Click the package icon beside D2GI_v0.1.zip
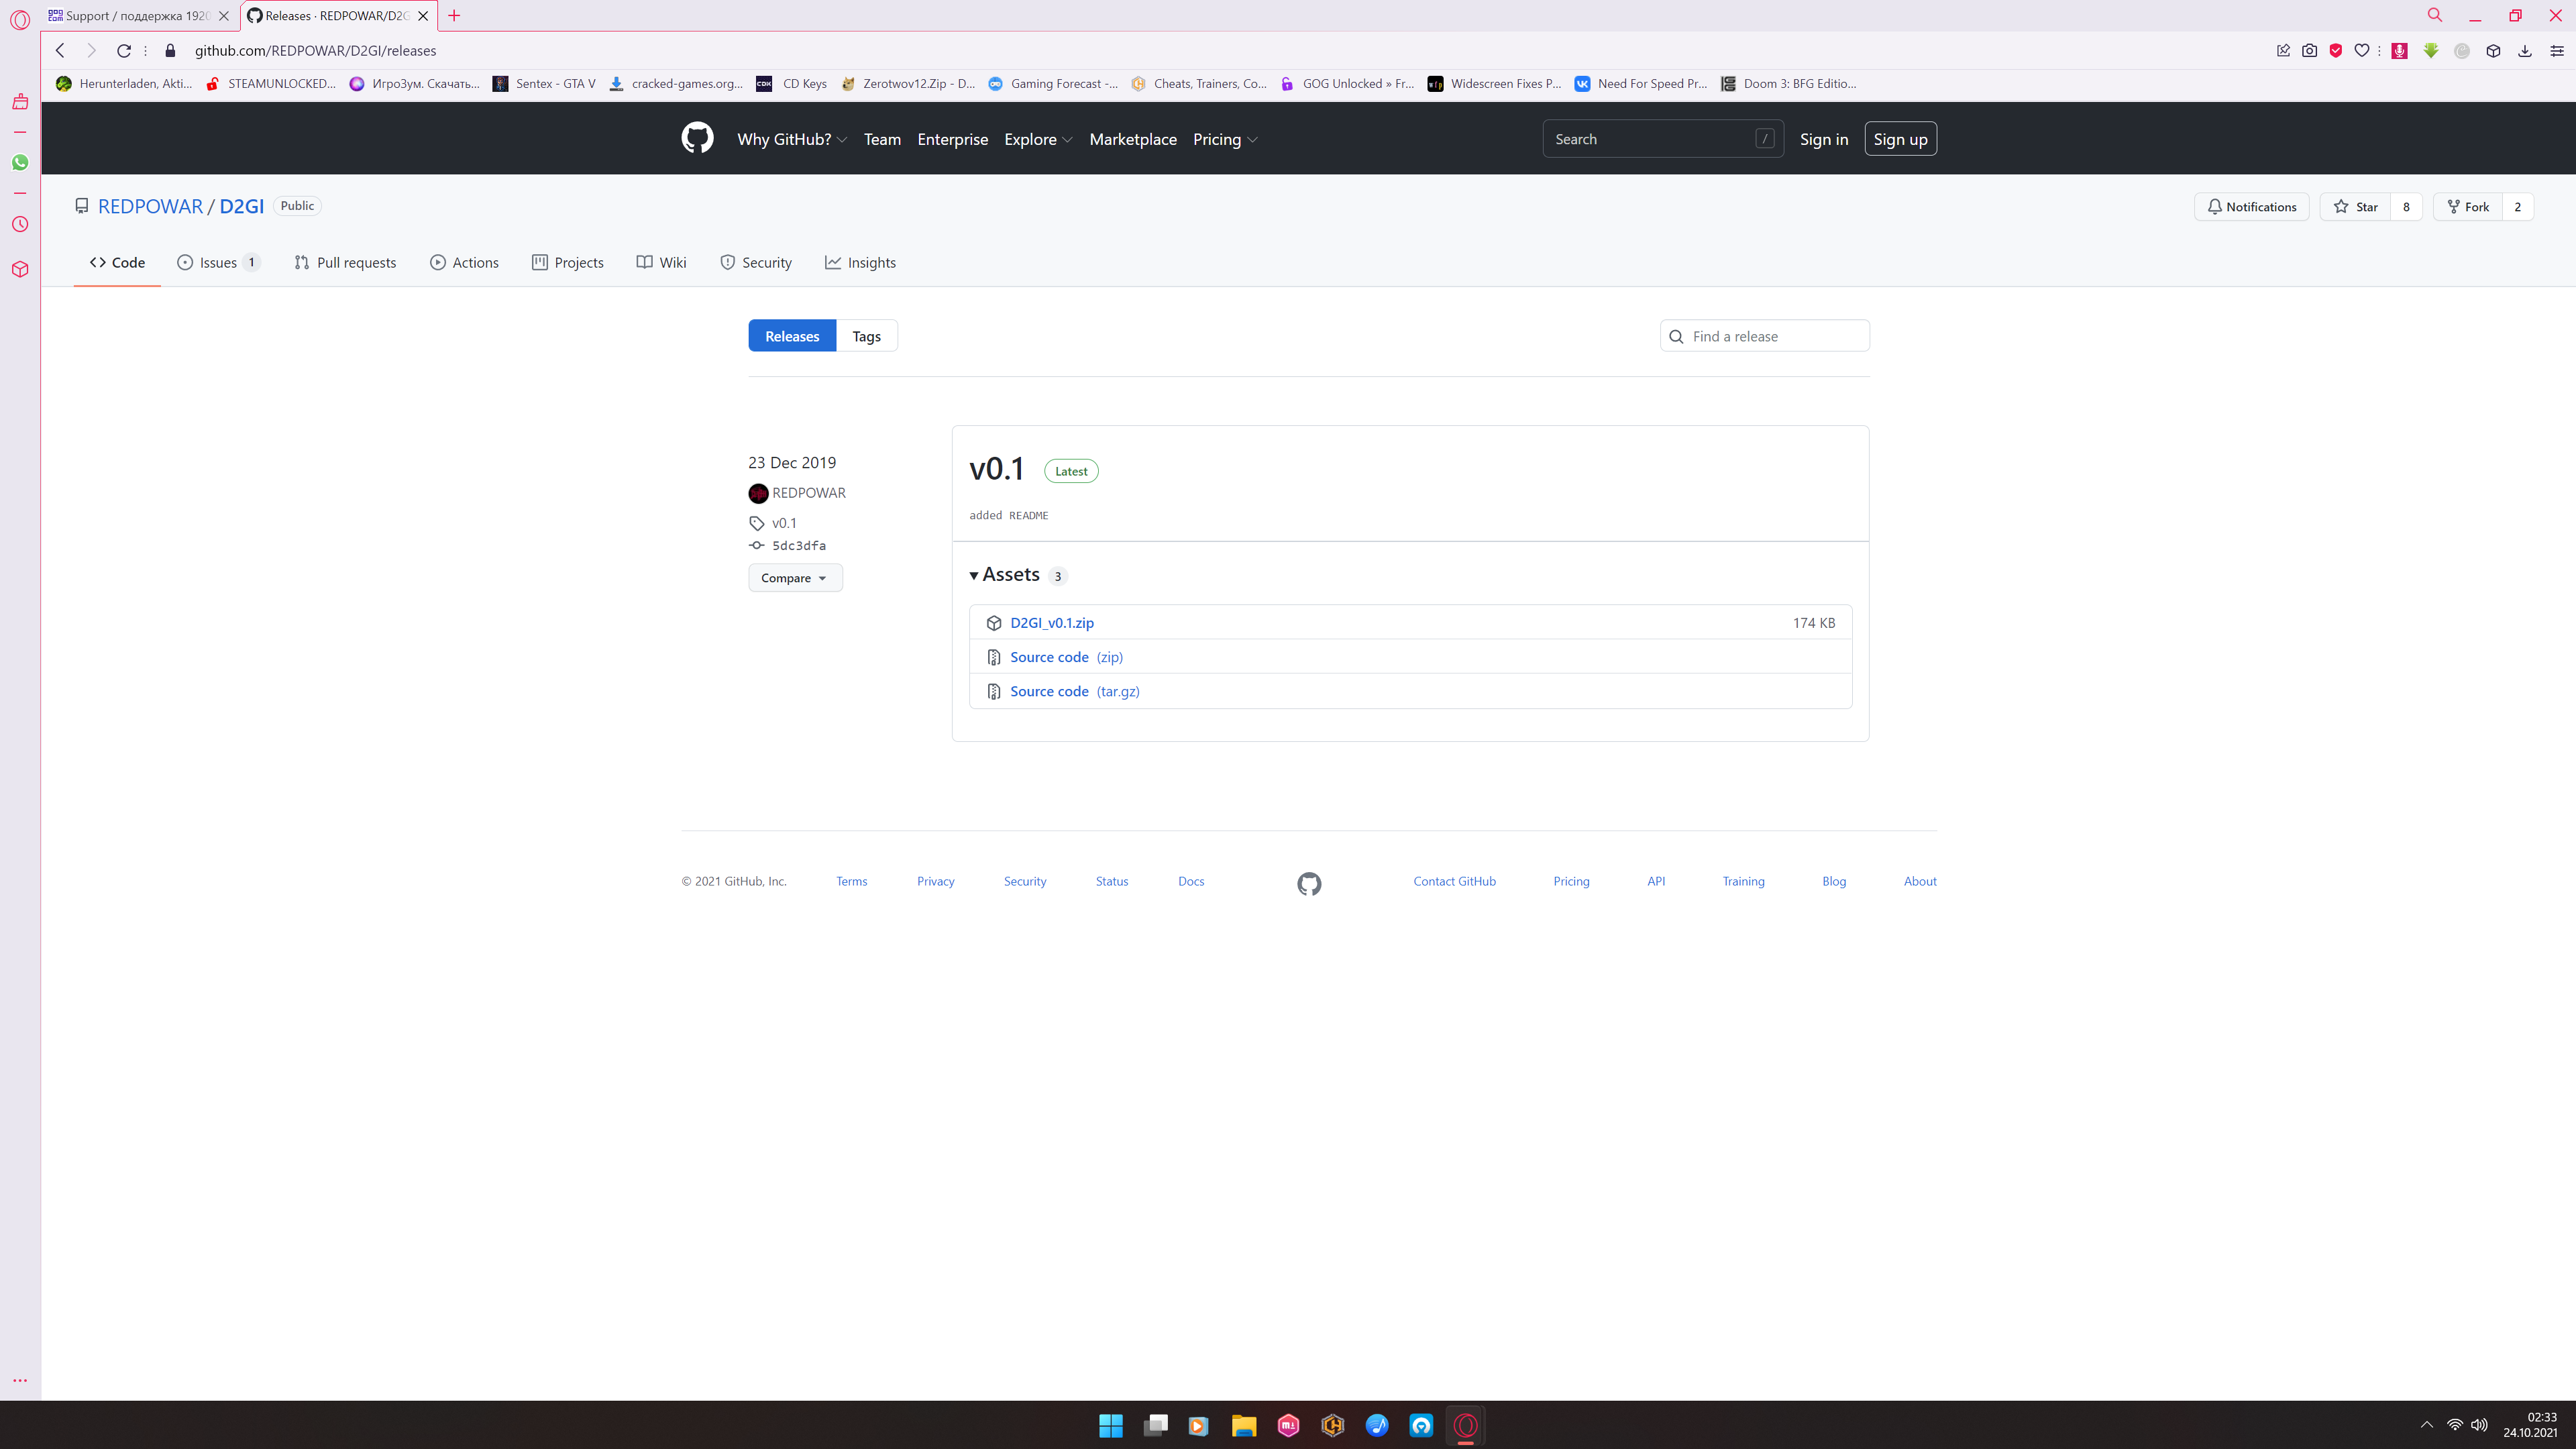Image resolution: width=2576 pixels, height=1449 pixels. [994, 623]
